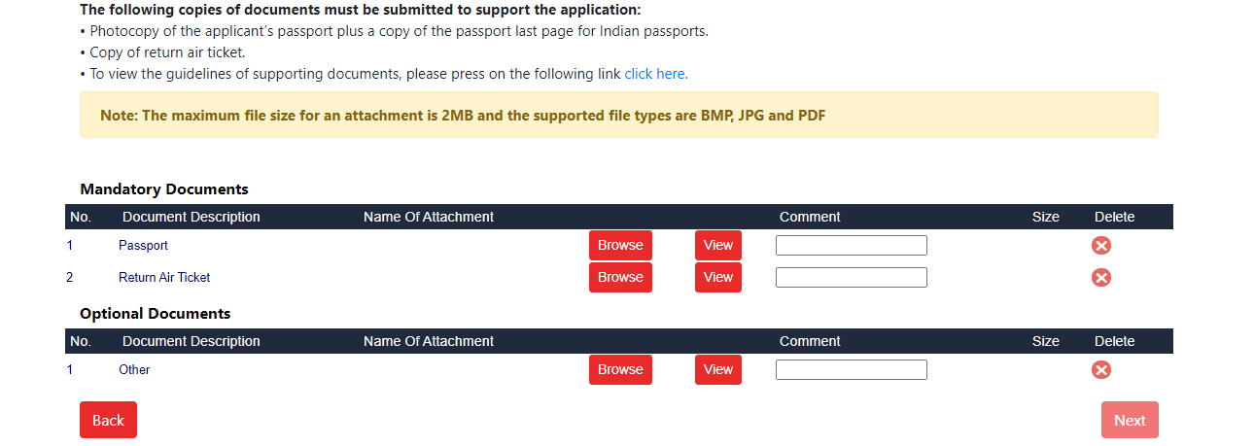This screenshot has width=1255, height=446.
Task: Browse for an Other optional document
Action: click(620, 369)
